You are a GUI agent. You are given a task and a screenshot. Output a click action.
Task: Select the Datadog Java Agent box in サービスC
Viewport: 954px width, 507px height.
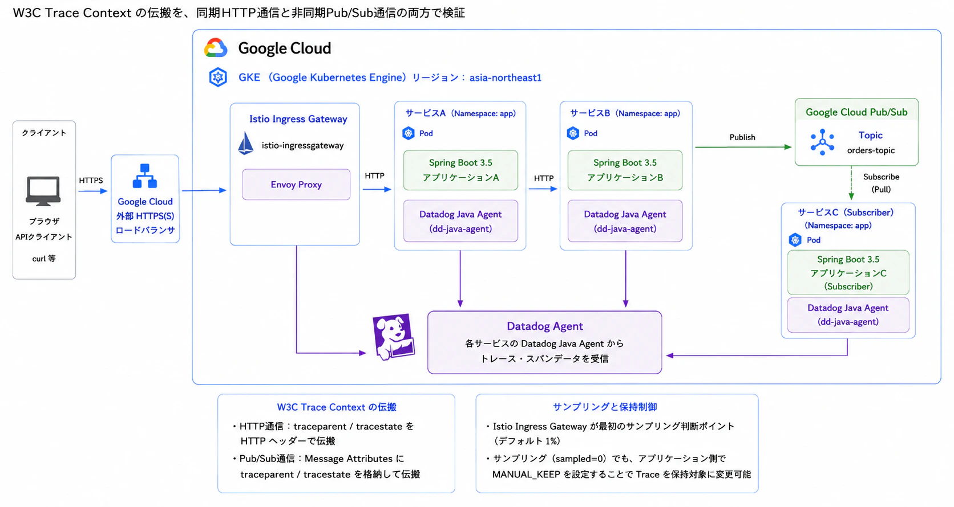click(x=848, y=315)
